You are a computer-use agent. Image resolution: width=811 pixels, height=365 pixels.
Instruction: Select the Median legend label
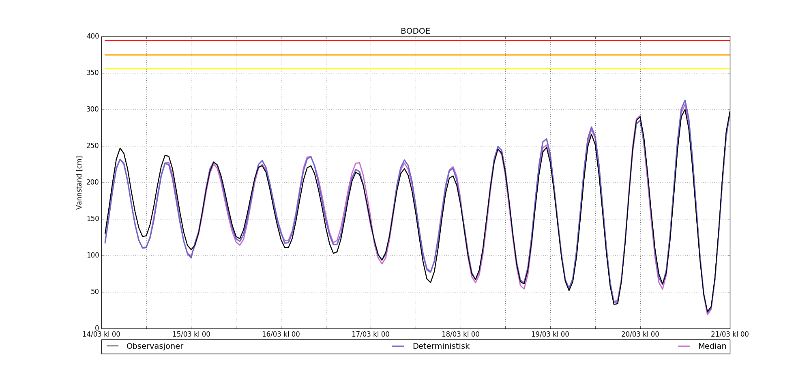[712, 346]
